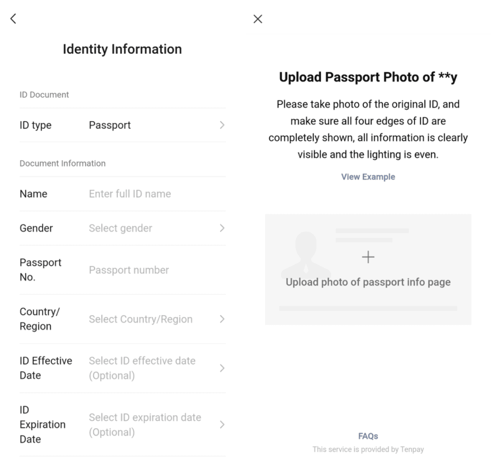
Task: Click the chevron beside Gender field
Action: (222, 228)
